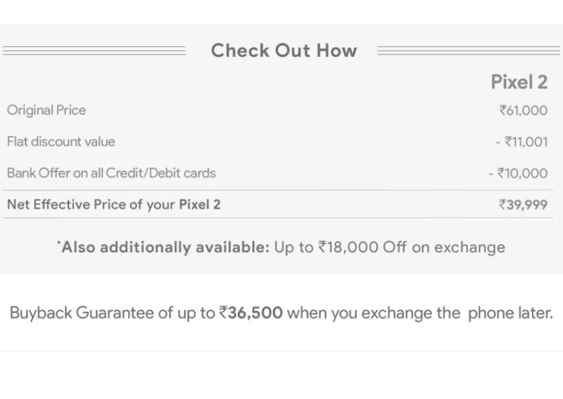Click the Check Out How heading
563x399 pixels.
284,51
